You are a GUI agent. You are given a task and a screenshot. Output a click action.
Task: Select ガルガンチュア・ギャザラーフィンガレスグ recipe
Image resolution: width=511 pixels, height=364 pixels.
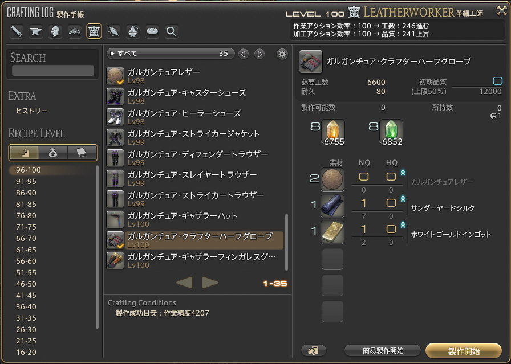coord(195,260)
